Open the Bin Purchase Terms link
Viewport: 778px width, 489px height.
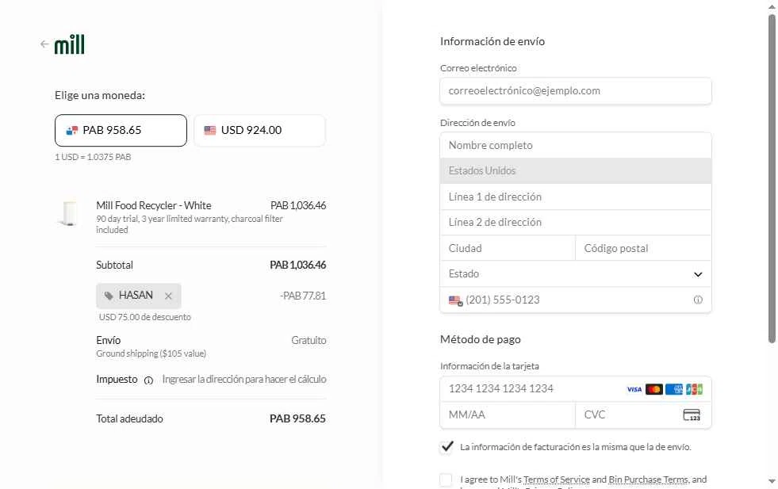click(649, 479)
